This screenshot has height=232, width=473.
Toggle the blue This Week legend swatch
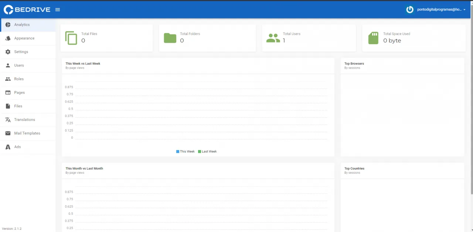(178, 152)
